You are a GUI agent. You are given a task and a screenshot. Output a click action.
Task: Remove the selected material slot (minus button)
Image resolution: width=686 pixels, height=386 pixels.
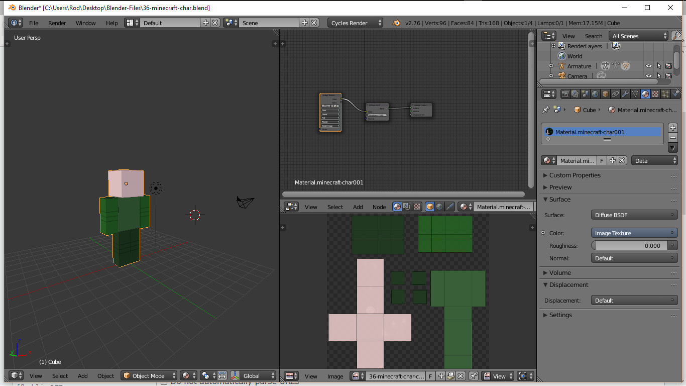(673, 138)
